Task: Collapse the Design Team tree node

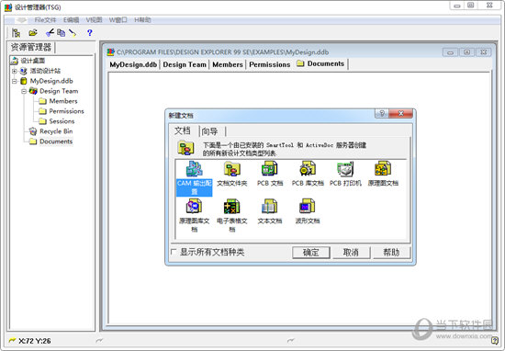Action: pos(24,91)
